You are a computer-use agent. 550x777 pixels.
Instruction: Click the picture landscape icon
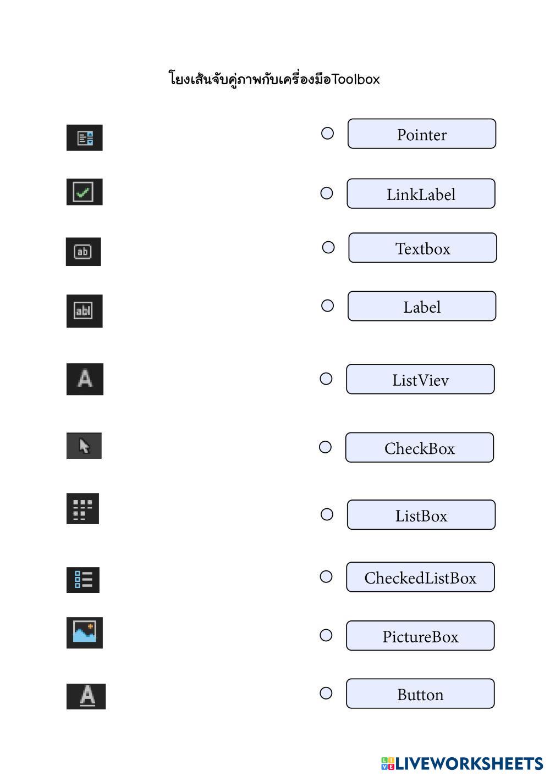[84, 632]
